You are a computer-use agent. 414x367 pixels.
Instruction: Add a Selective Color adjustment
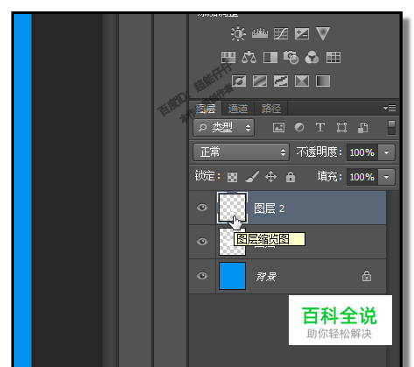point(302,81)
